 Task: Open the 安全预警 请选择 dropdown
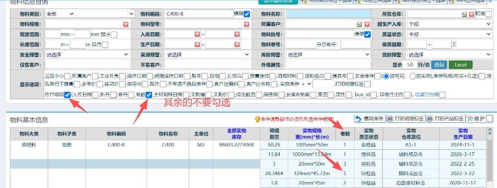tap(87, 55)
